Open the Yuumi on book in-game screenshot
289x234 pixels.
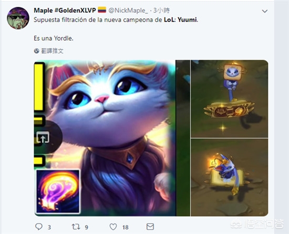[229, 99]
